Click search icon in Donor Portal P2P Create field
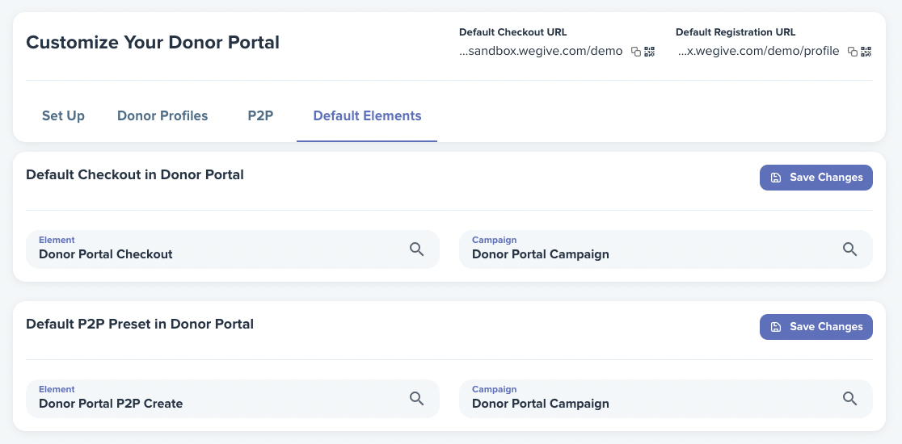The width and height of the screenshot is (902, 444). pos(416,399)
